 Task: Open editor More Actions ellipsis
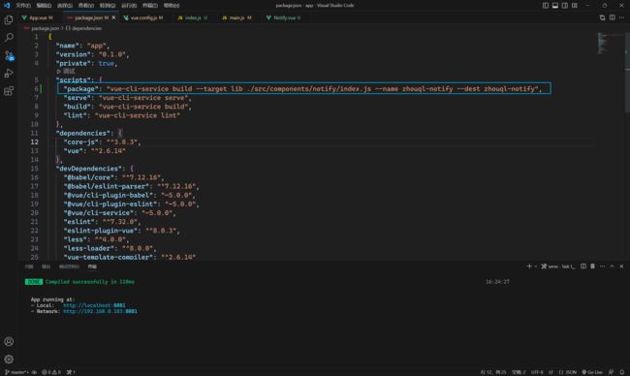click(x=621, y=17)
